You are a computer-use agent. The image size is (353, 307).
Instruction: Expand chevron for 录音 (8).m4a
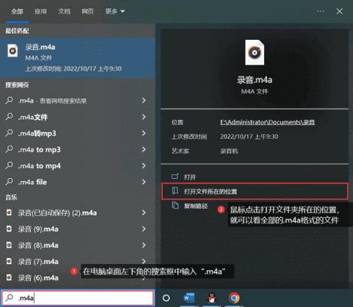point(144,245)
